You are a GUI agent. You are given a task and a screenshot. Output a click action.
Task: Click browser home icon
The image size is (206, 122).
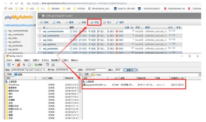click(22, 3)
